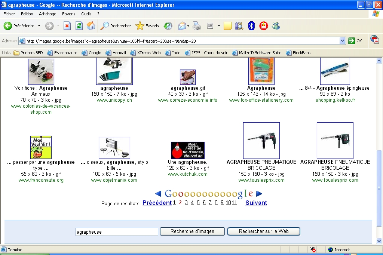
Task: Open the BinckBank links bar shortcut
Action: coord(298,53)
